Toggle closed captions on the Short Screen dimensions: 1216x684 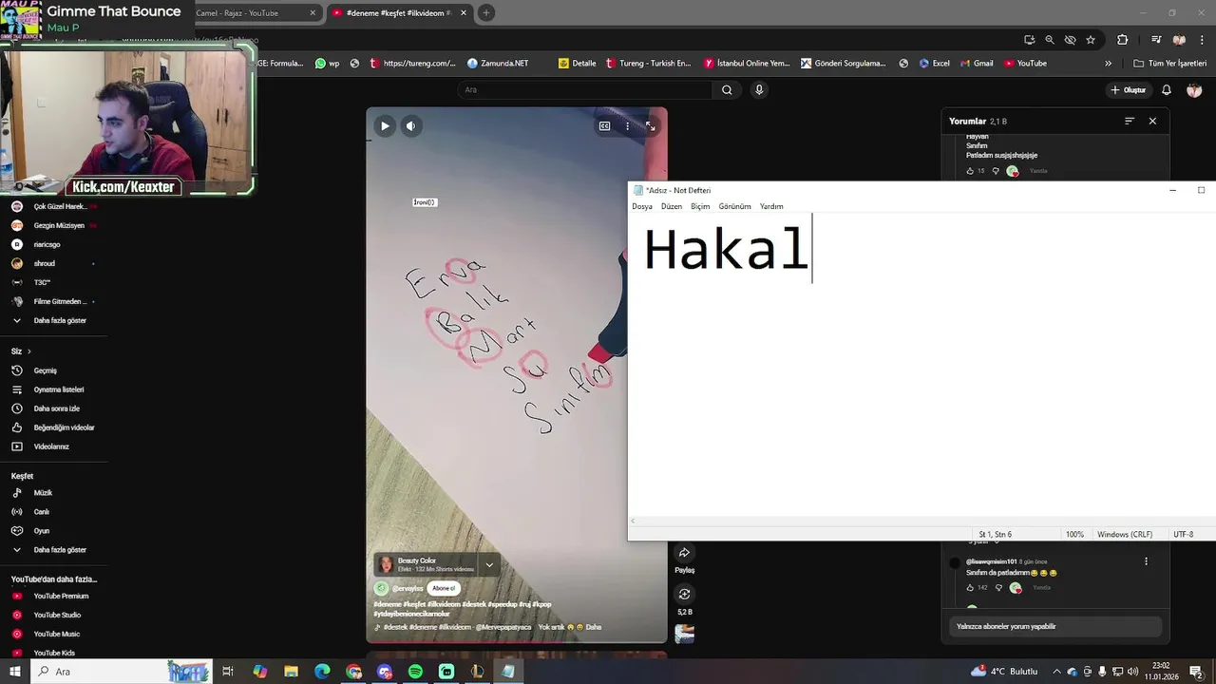[604, 125]
